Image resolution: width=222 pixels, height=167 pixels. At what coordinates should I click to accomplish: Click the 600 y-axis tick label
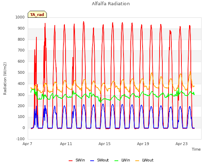21,61
